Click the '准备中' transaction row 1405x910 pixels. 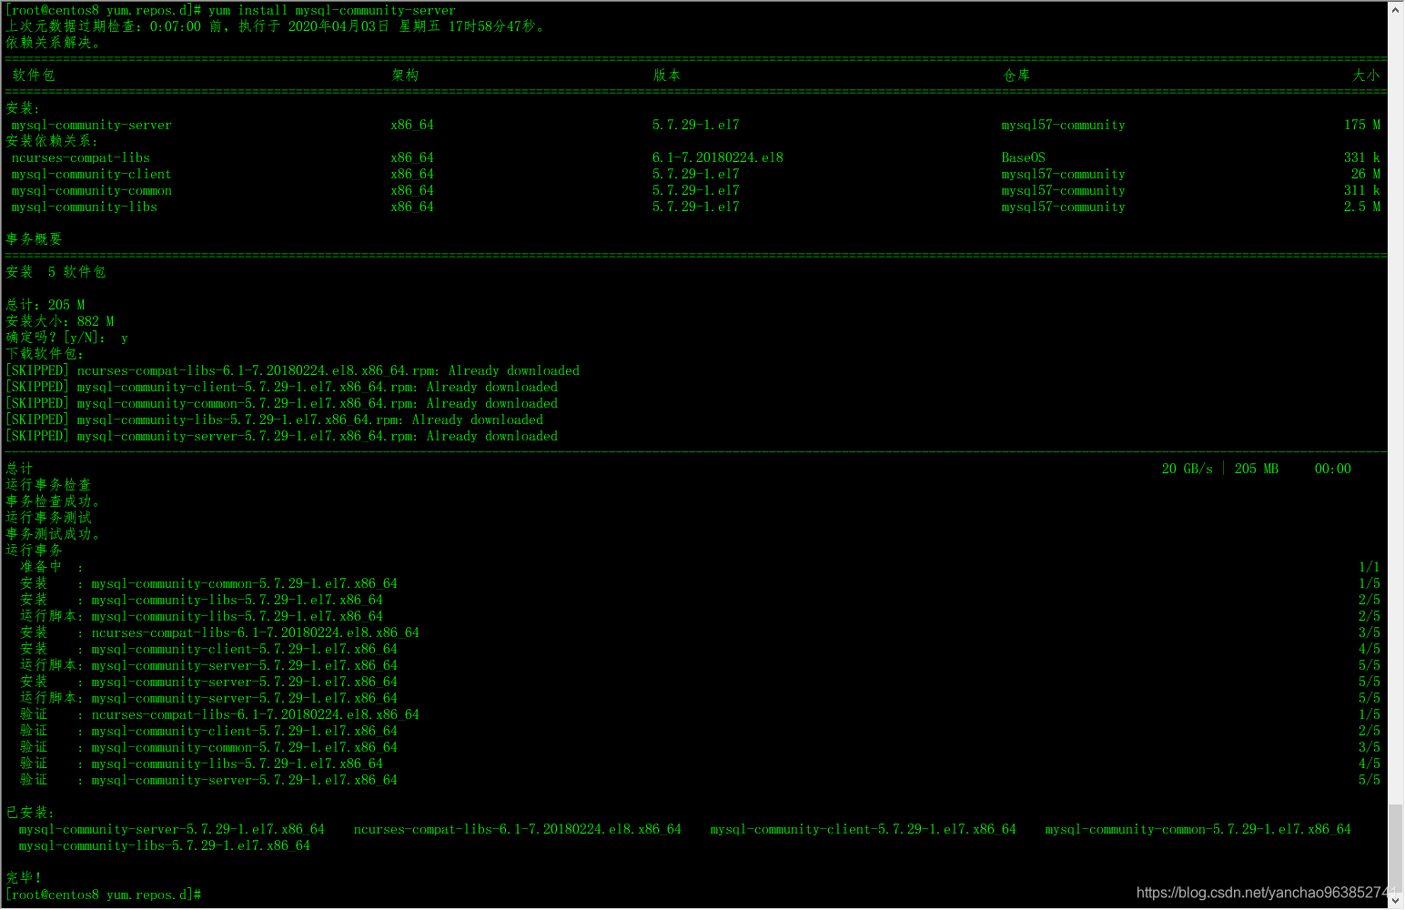click(700, 567)
